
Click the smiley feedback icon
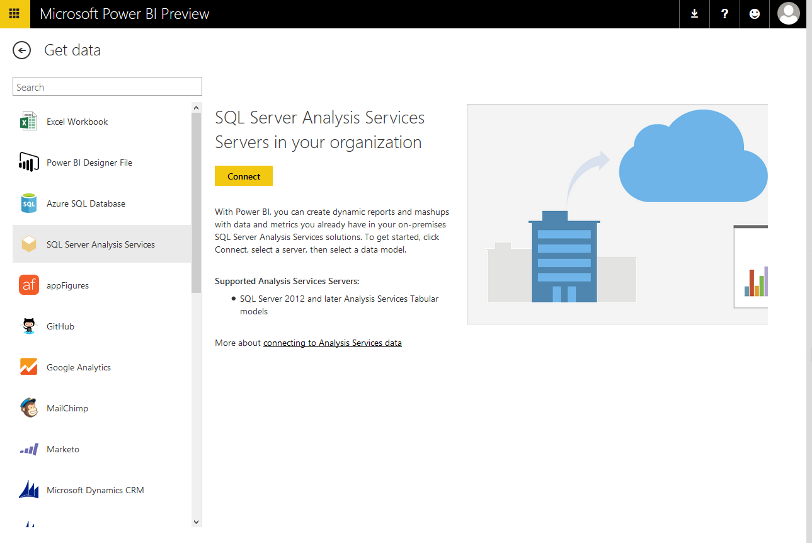[x=755, y=14]
